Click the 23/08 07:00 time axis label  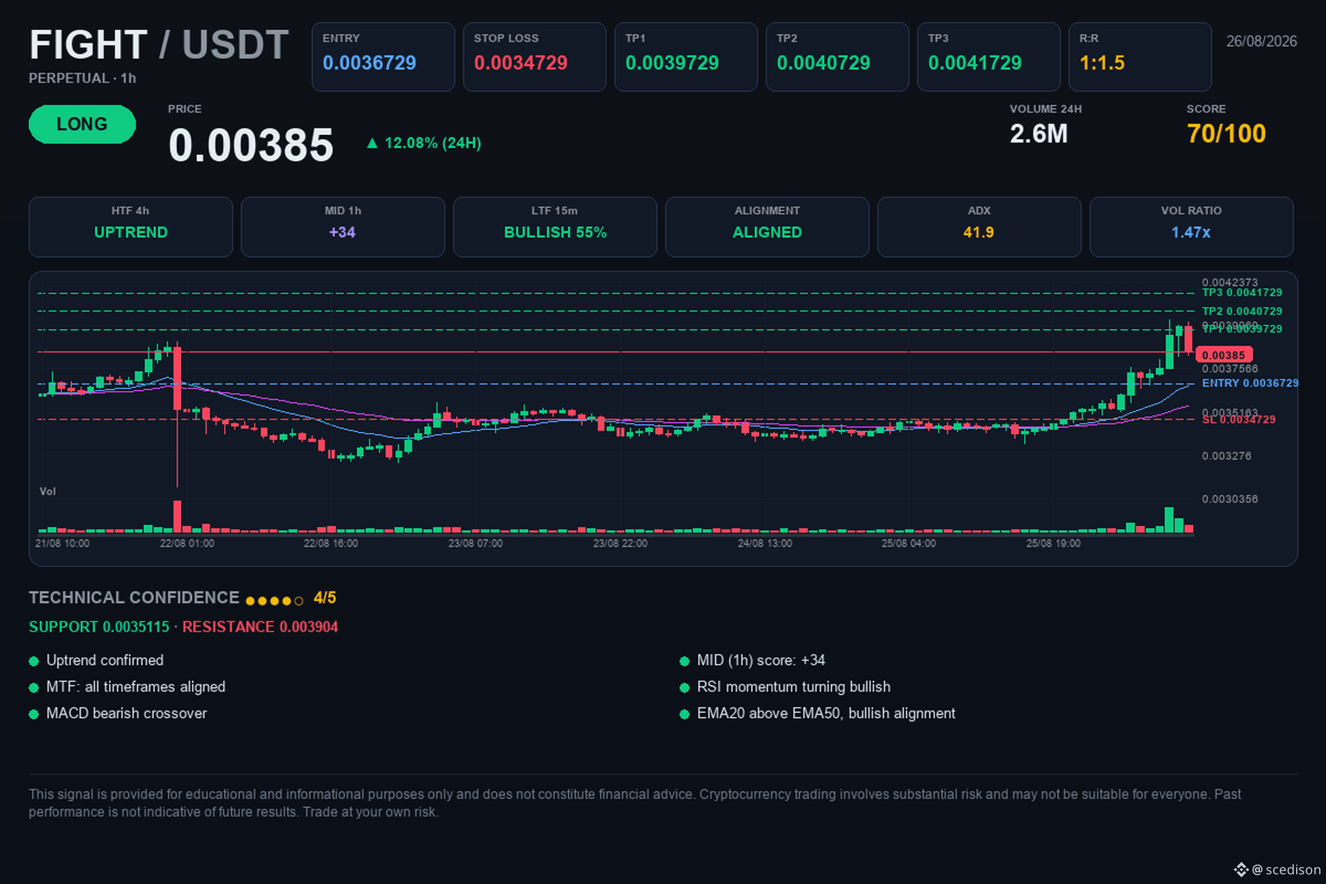pyautogui.click(x=475, y=544)
